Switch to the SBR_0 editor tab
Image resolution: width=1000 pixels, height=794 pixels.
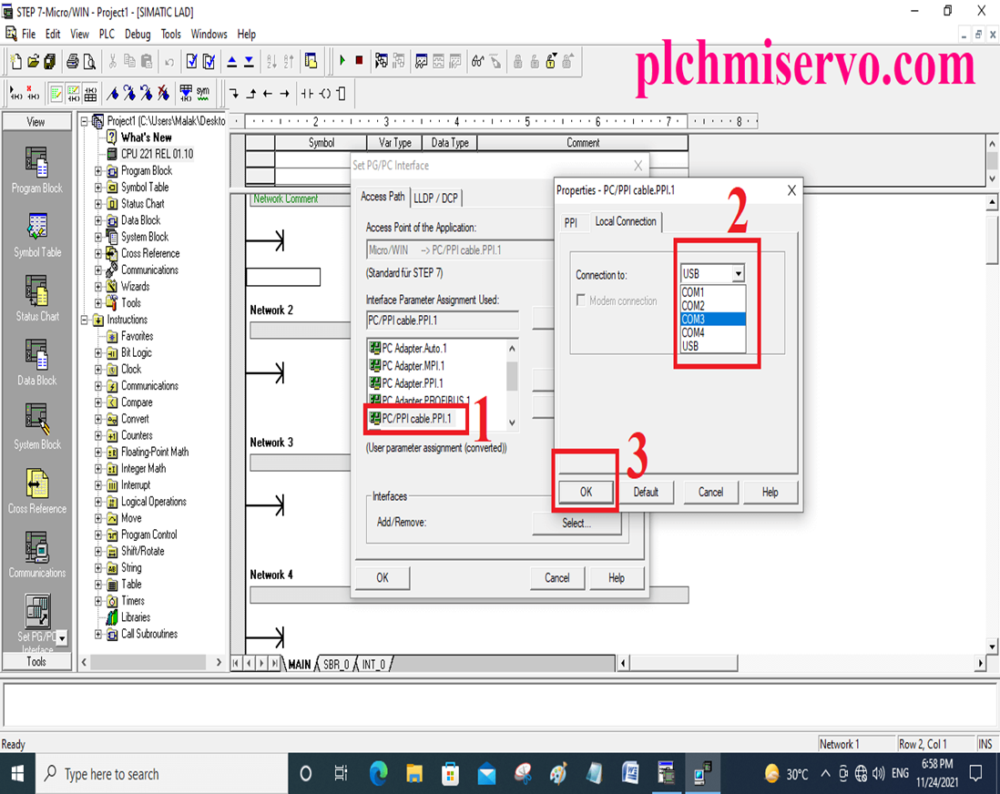(336, 664)
